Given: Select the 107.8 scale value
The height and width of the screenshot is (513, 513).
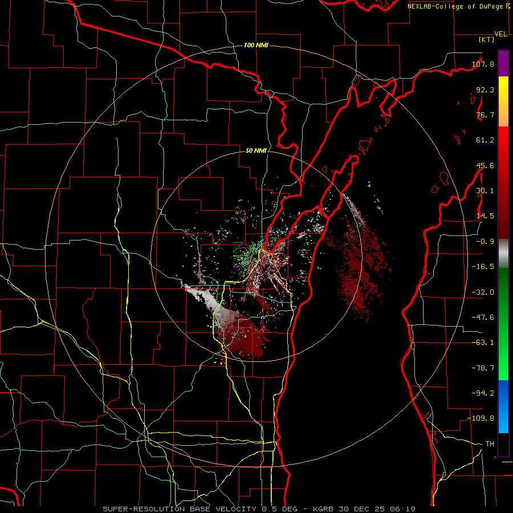Looking at the screenshot, I should tap(483, 64).
